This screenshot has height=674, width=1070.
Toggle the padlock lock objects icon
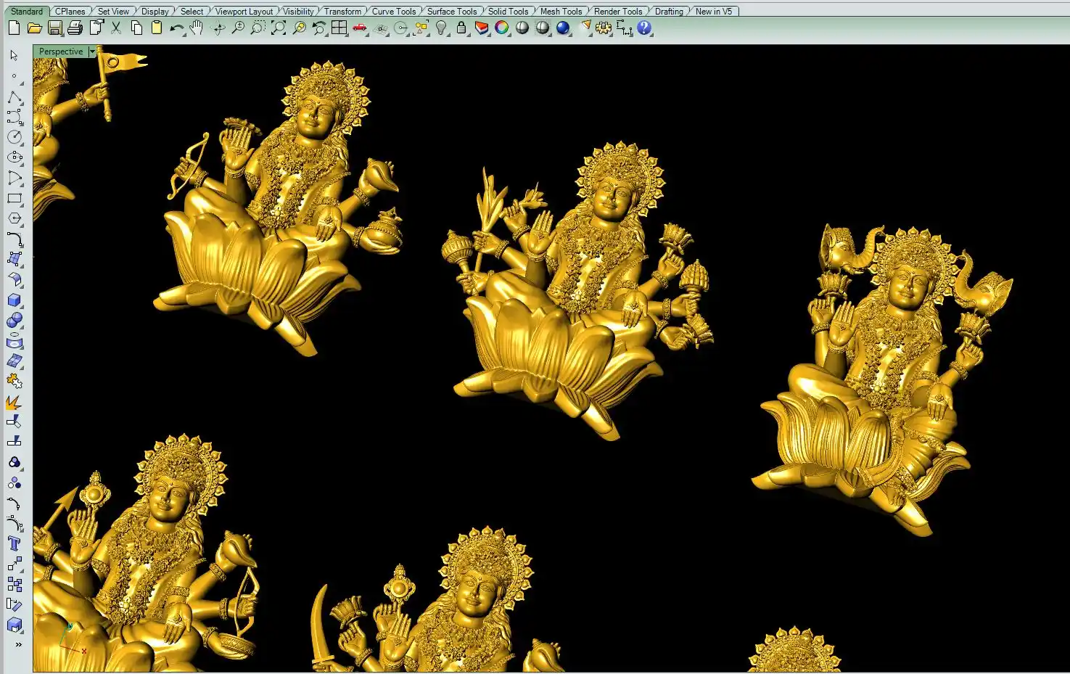(x=461, y=28)
